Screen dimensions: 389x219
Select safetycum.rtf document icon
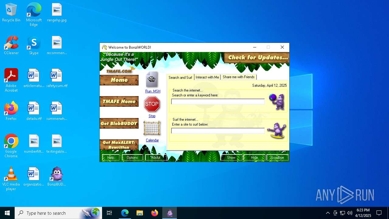pos(57,78)
